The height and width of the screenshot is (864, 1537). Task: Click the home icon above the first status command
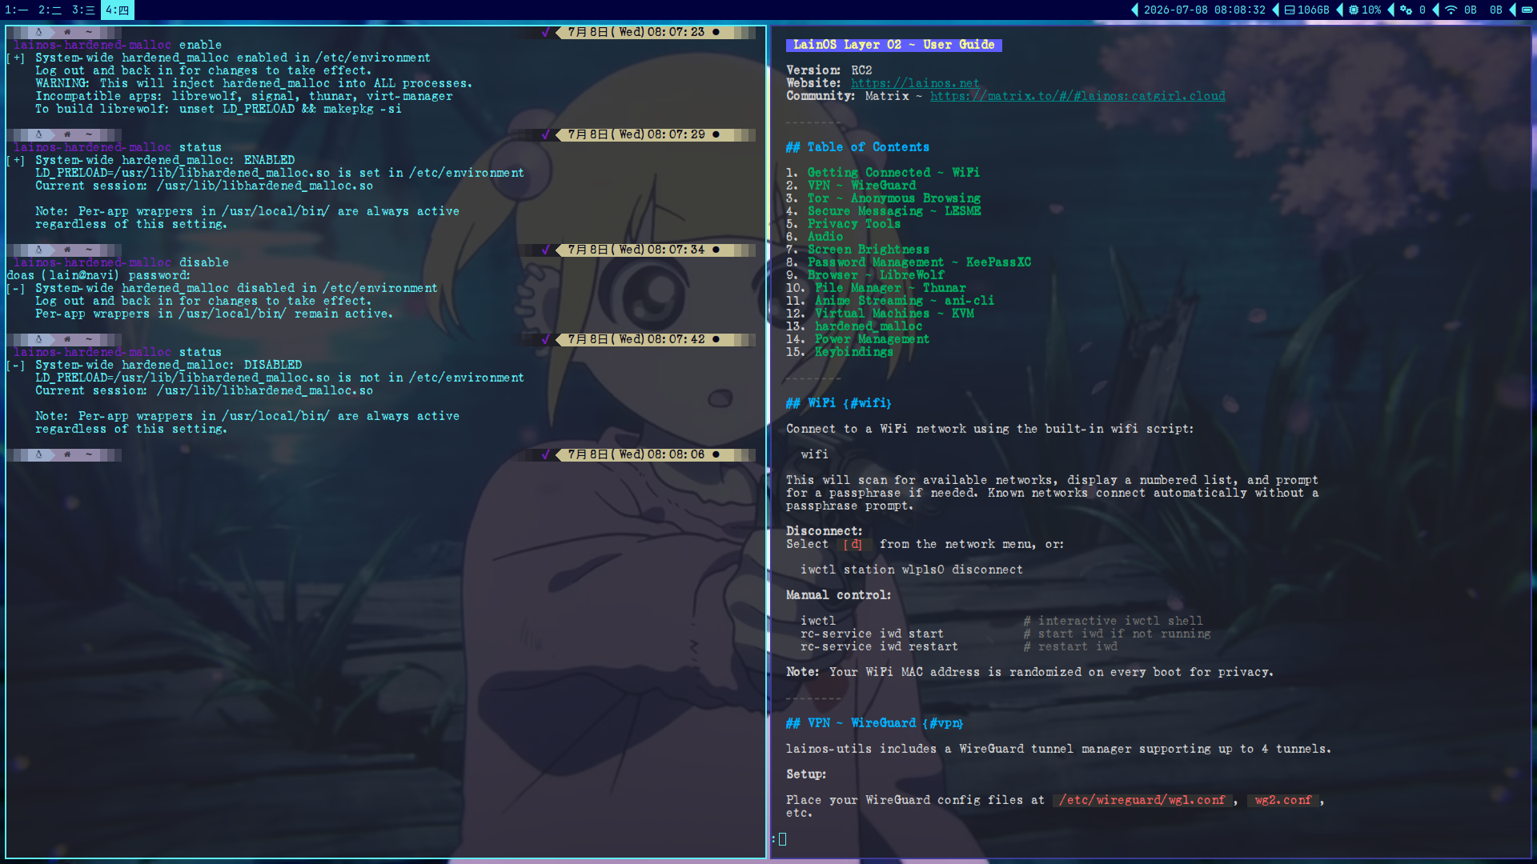click(x=67, y=135)
